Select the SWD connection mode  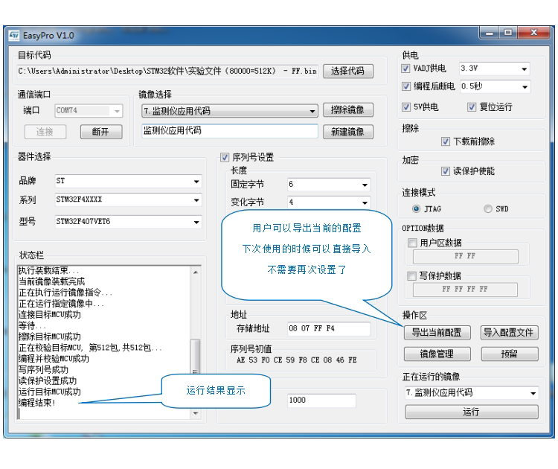point(487,208)
